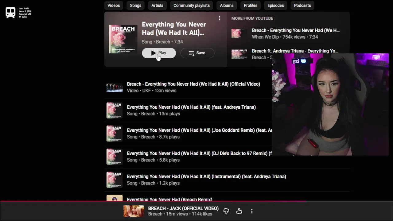Open the Joe Goddard Remix thumbnail

115,134
